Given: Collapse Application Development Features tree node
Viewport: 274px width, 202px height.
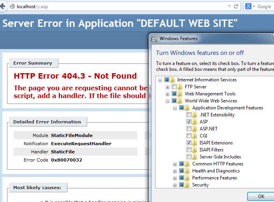Looking at the screenshot, I should click(x=175, y=108).
